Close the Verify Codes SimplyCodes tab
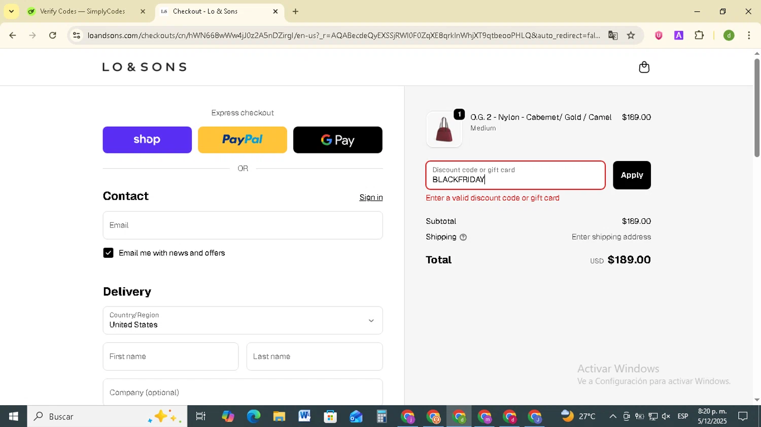The width and height of the screenshot is (761, 427). click(143, 11)
